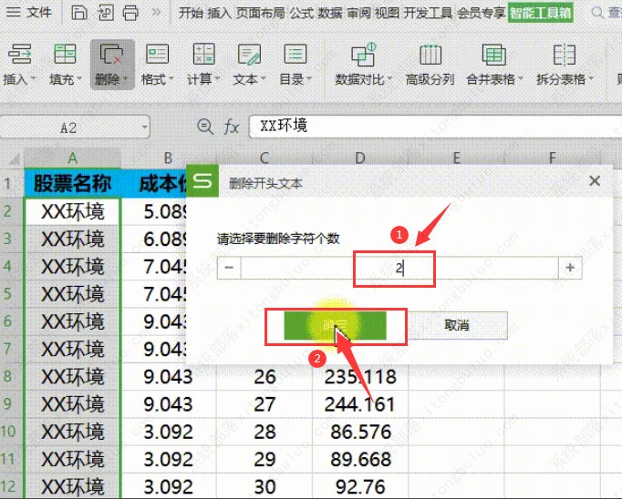
Task: Select row 9 header
Action: (x=8, y=404)
